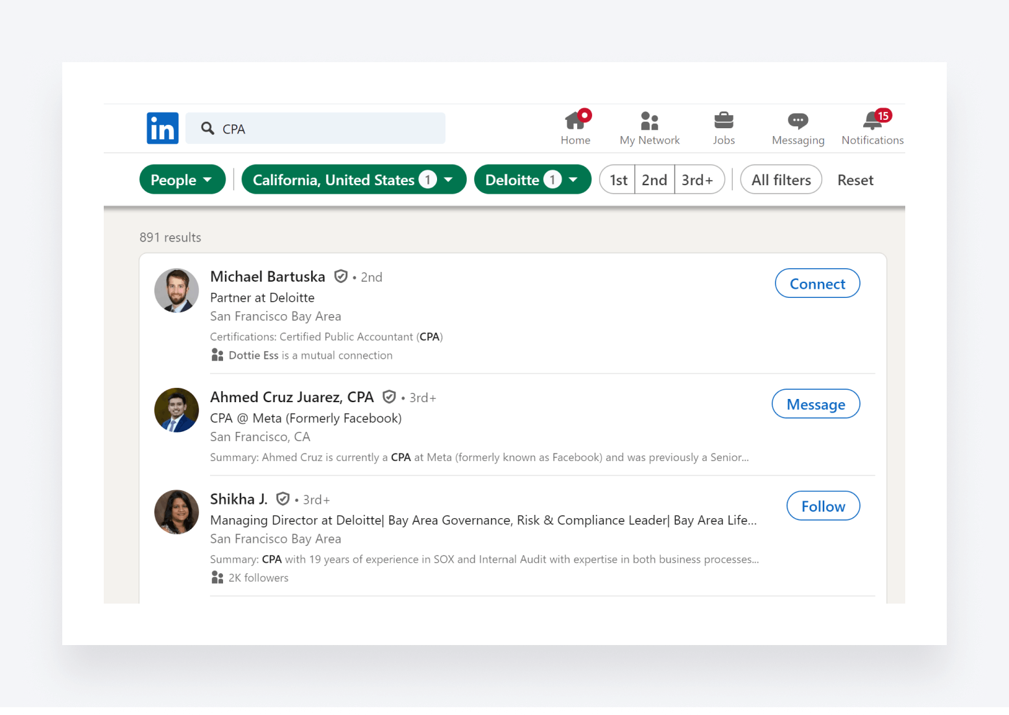Open the My Network icon
This screenshot has width=1009, height=715.
point(649,121)
